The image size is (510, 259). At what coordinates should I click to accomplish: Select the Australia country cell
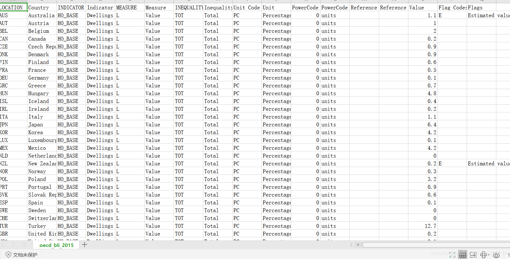pyautogui.click(x=42, y=15)
